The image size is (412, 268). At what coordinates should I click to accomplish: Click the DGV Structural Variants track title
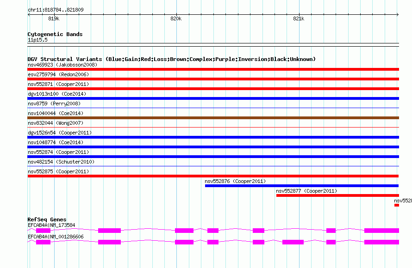point(172,59)
